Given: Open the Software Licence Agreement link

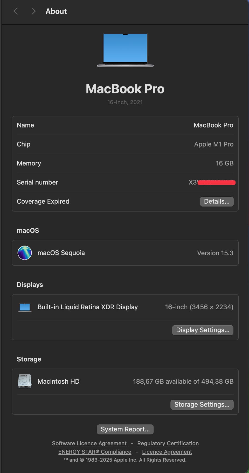Looking at the screenshot, I should [89, 443].
